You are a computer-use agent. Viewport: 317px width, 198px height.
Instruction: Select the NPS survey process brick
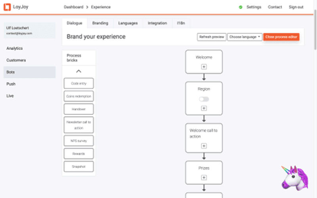point(78,141)
